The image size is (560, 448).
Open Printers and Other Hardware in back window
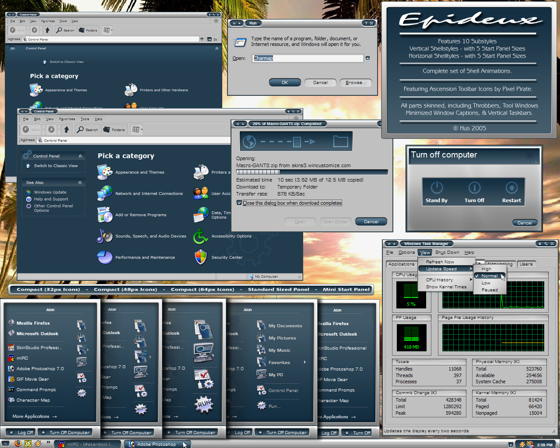point(156,90)
